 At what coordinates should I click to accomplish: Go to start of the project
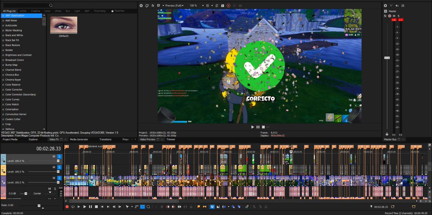tap(102, 207)
